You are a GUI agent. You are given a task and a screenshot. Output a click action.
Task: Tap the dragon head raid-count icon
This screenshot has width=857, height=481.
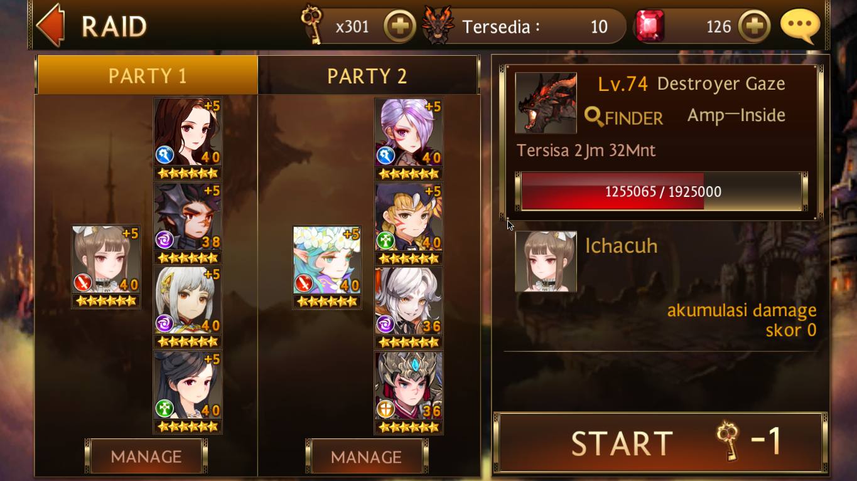[438, 26]
